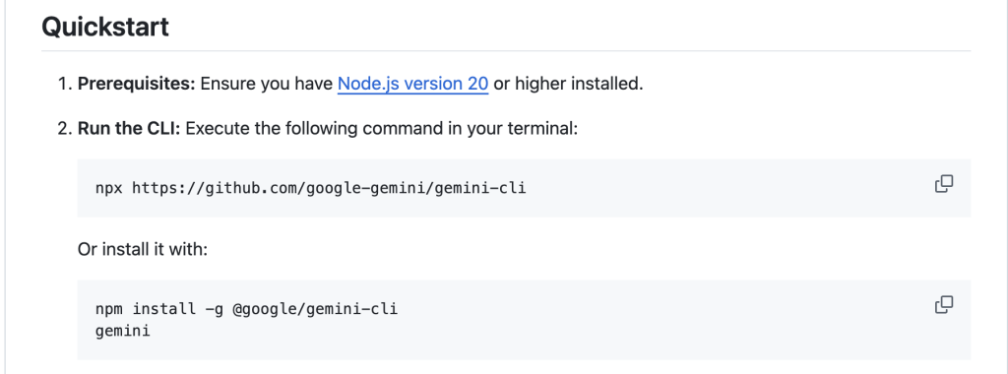Copy the npx command to clipboard

coord(943,184)
